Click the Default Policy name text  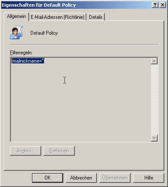point(44,33)
